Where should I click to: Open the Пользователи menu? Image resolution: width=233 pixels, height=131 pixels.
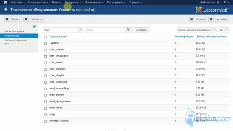point(38,2)
